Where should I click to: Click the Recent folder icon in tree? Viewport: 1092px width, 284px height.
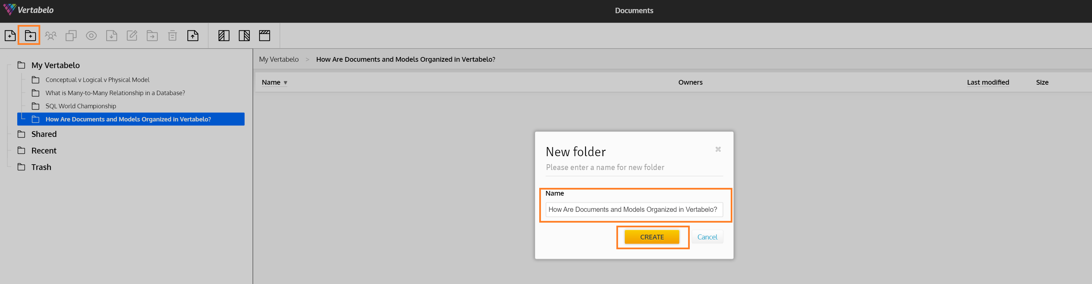(x=21, y=150)
